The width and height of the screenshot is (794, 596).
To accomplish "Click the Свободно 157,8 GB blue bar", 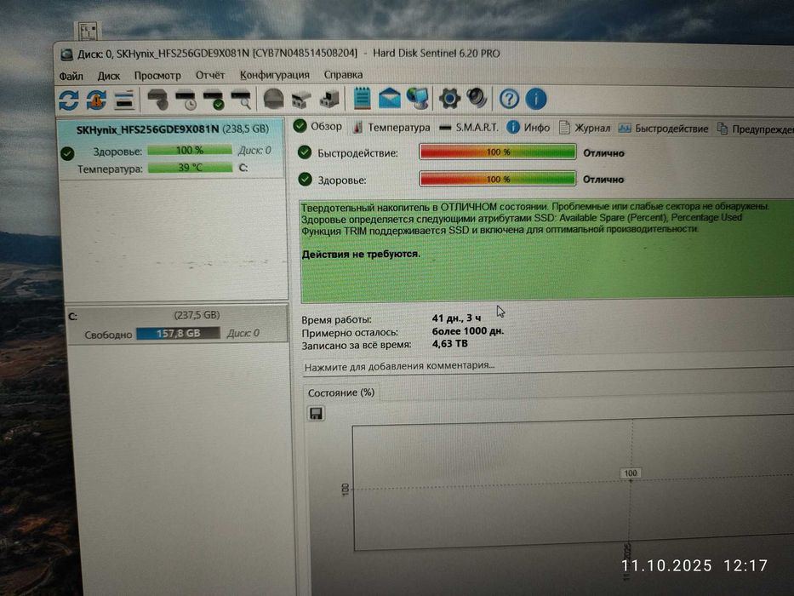I will point(178,333).
